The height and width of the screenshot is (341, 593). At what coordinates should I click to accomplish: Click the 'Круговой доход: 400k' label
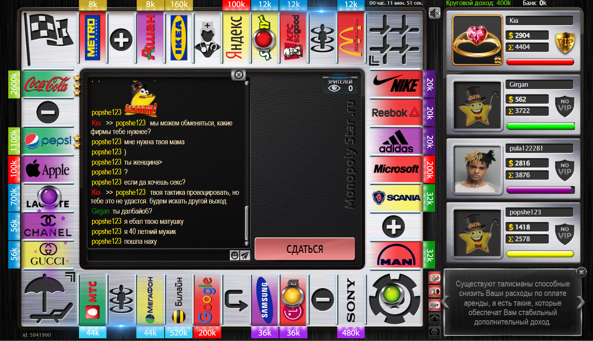478,3
